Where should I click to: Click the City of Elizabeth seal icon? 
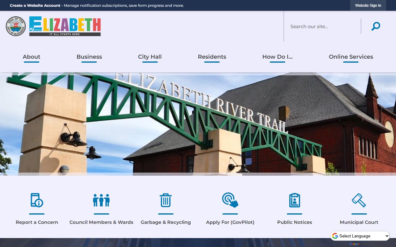click(x=16, y=26)
